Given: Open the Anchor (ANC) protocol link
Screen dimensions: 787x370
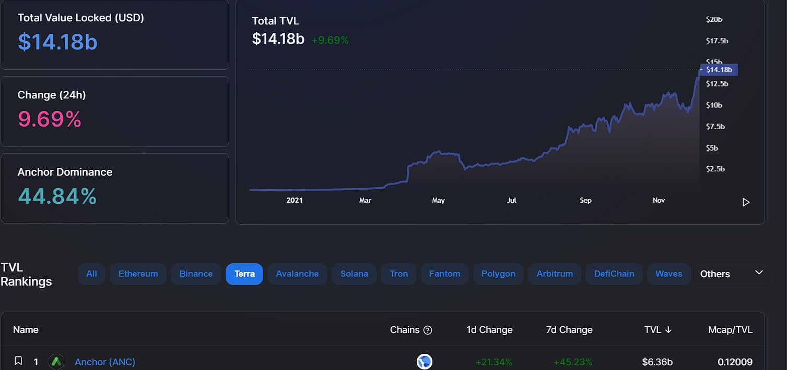Looking at the screenshot, I should [105, 362].
